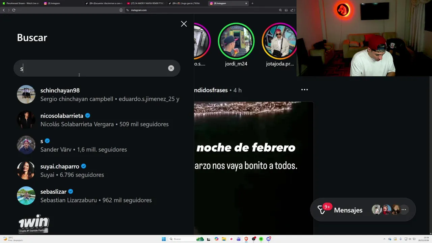Viewport: 432px width, 243px height.
Task: Click Sander Värv avatar
Action: 26,145
